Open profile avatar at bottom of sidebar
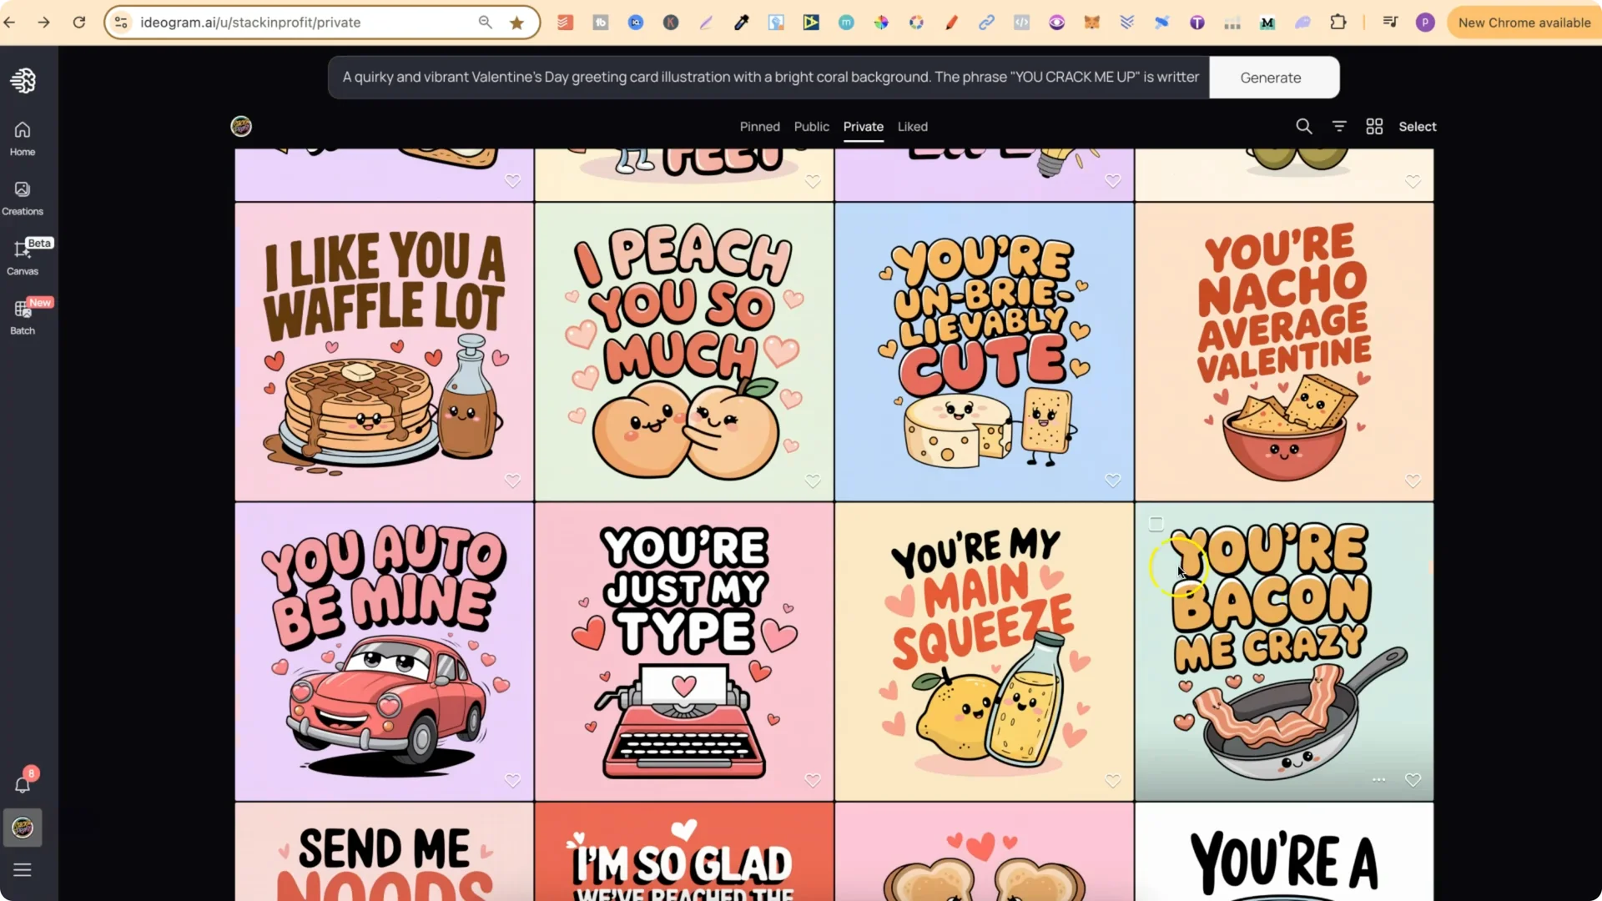1602x901 pixels. click(x=23, y=828)
